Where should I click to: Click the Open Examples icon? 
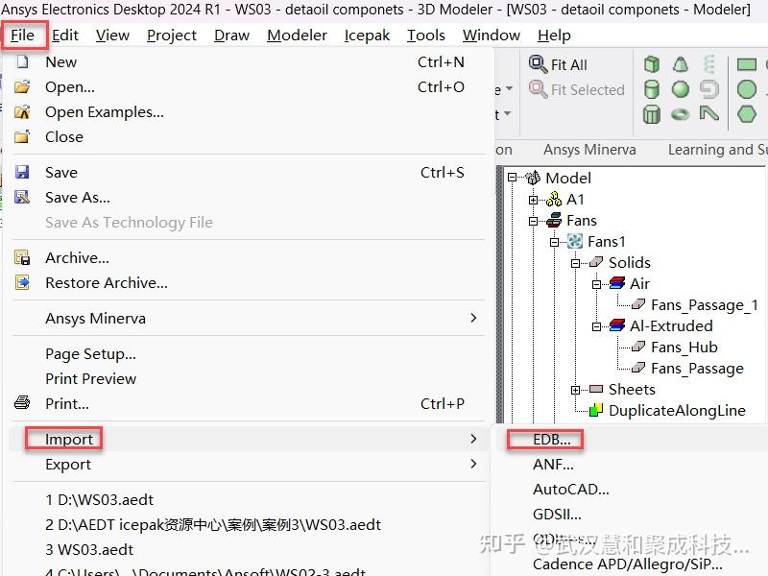[x=22, y=111]
